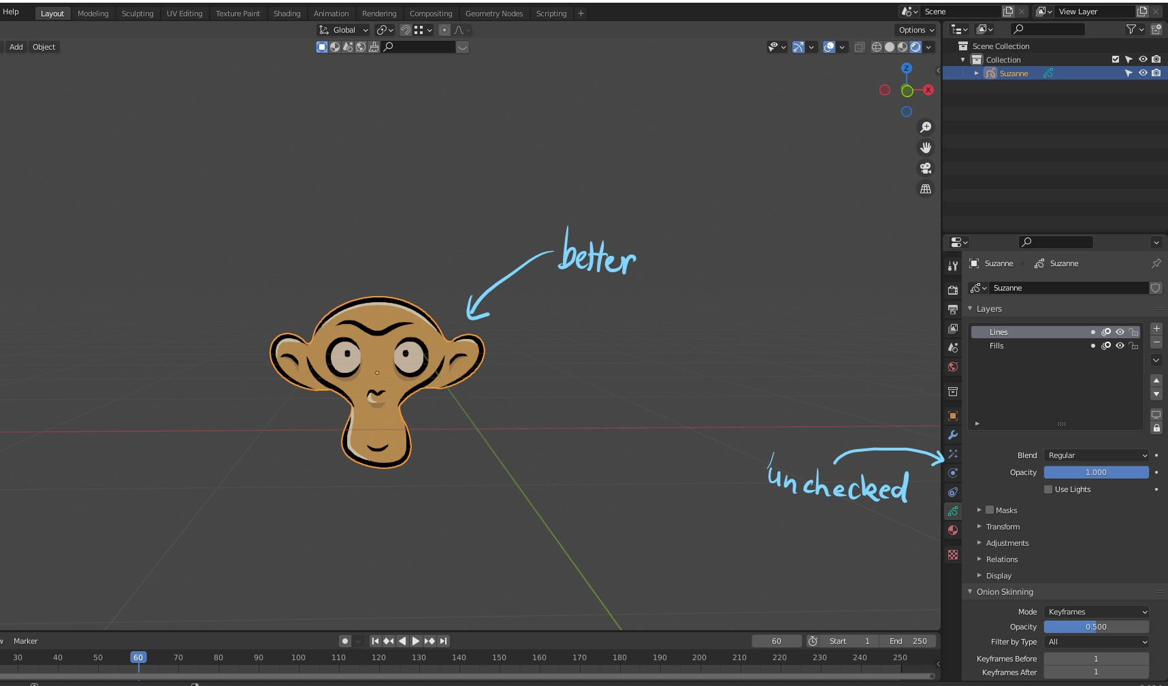Viewport: 1168px width, 686px height.
Task: Open the onion skinning Mode dropdown
Action: (1096, 612)
